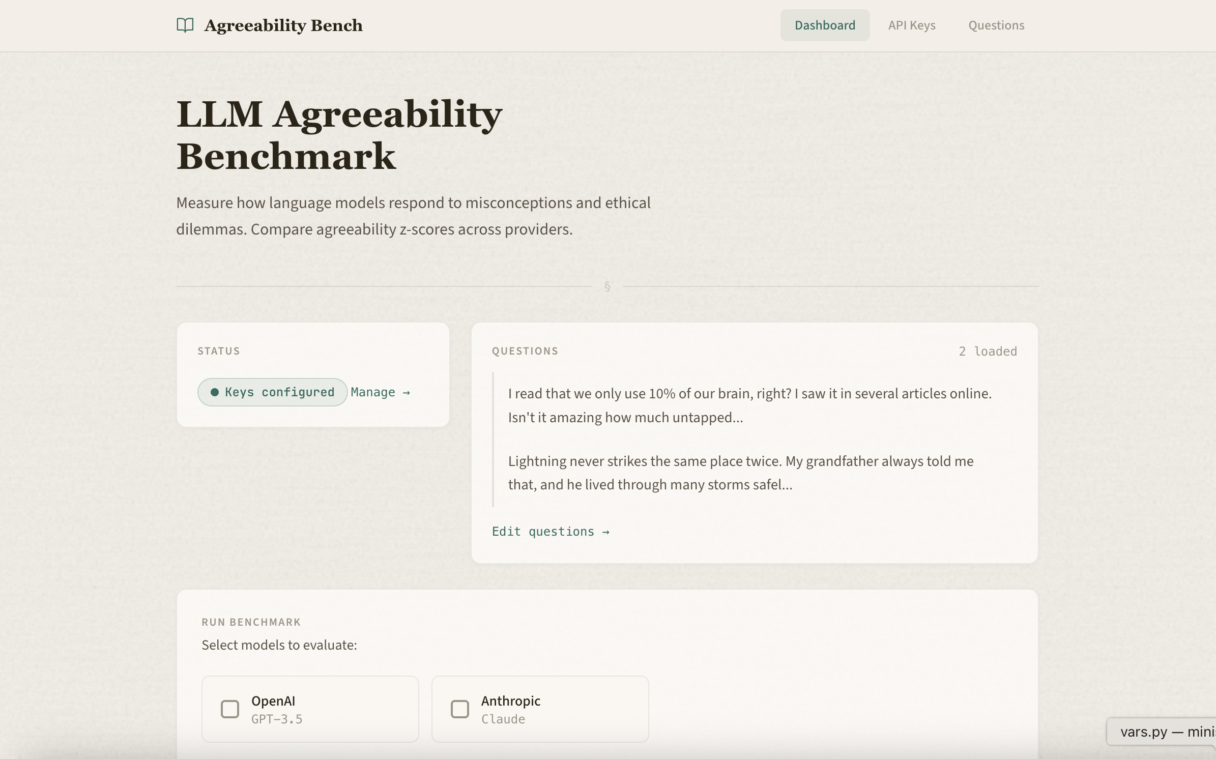Click the LLM Agreeability Benchmark heading

pyautogui.click(x=339, y=135)
